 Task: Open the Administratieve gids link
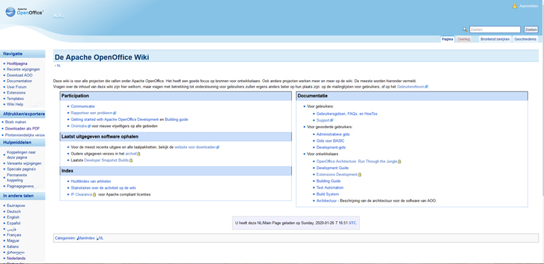click(333, 134)
